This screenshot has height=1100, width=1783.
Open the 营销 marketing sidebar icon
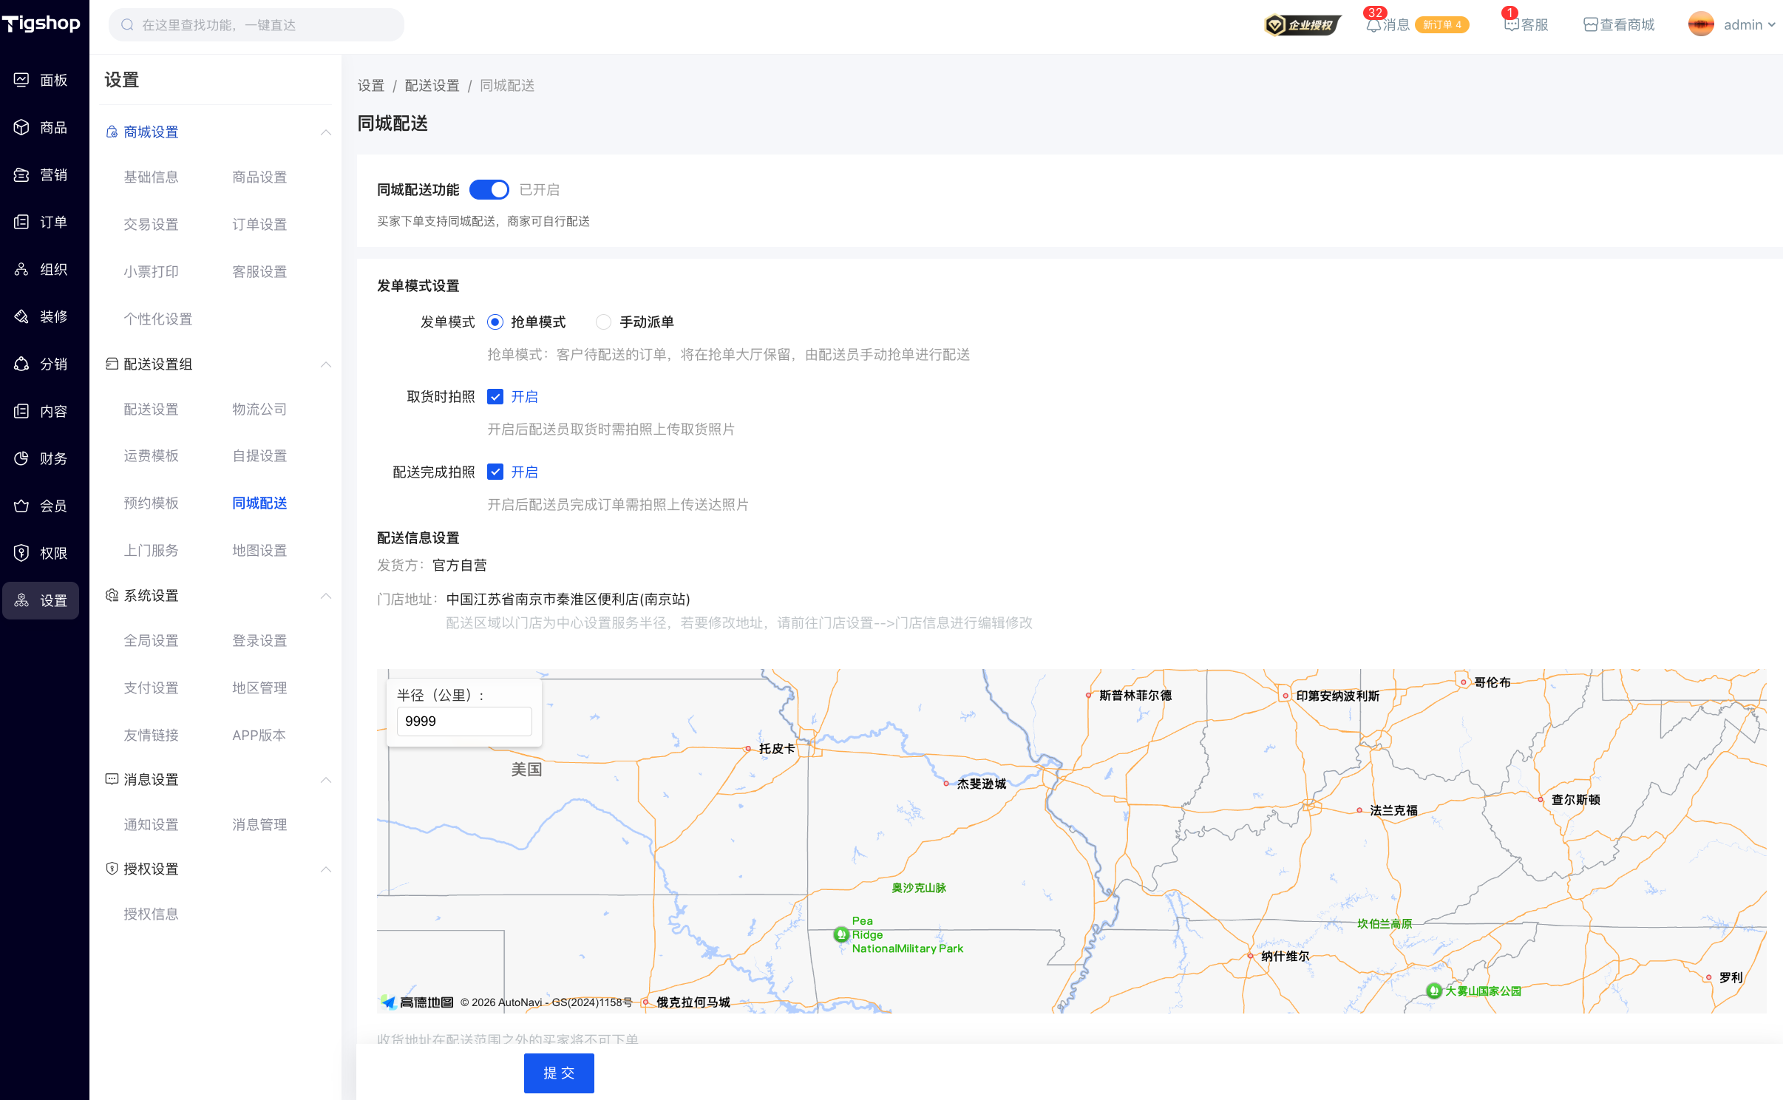point(21,174)
